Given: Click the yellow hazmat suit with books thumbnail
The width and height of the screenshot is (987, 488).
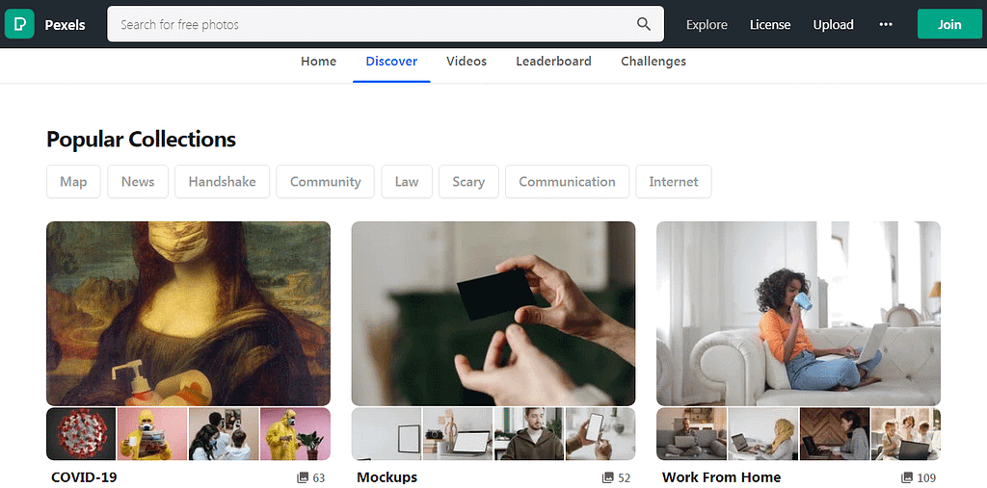Looking at the screenshot, I should point(152,434).
